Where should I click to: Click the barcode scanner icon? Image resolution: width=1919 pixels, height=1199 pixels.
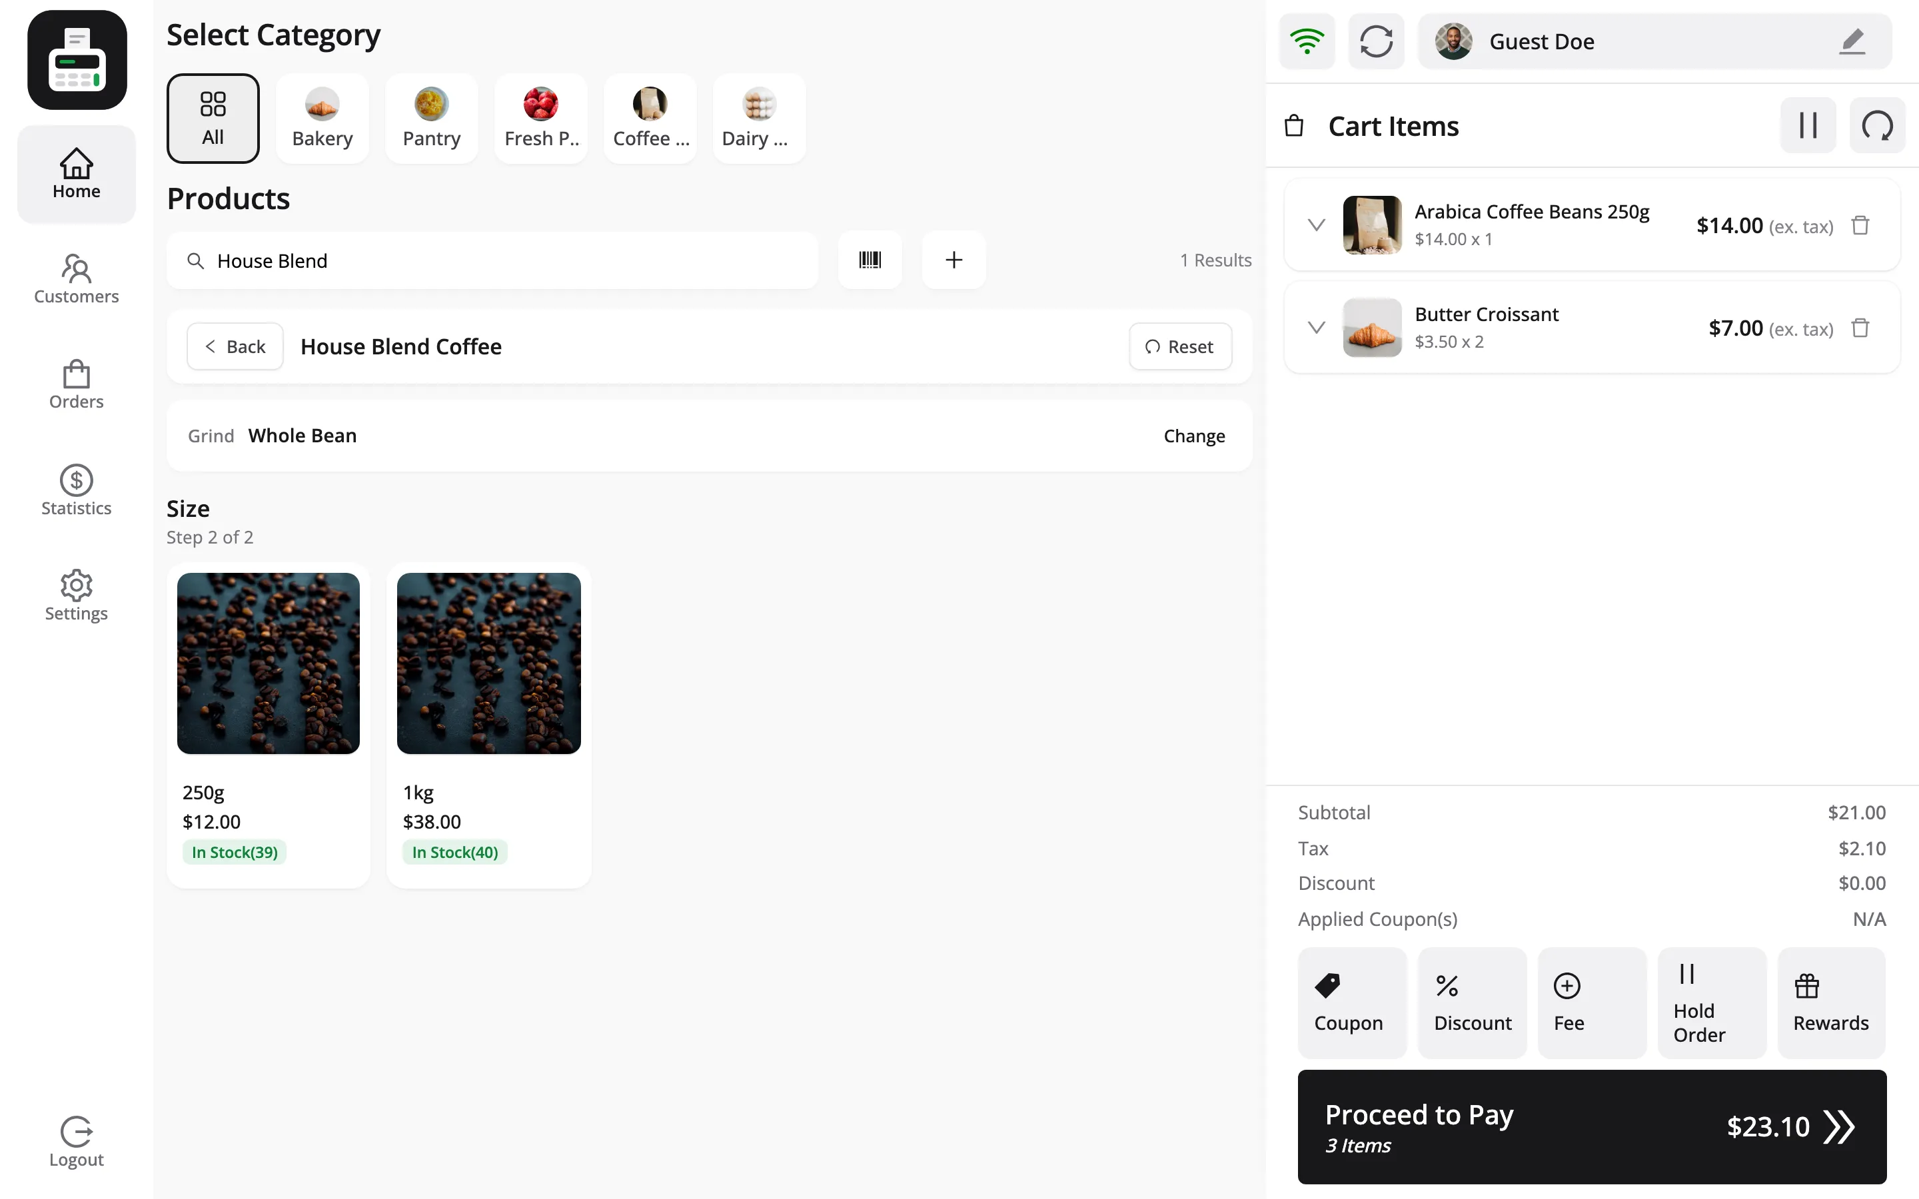pos(870,260)
